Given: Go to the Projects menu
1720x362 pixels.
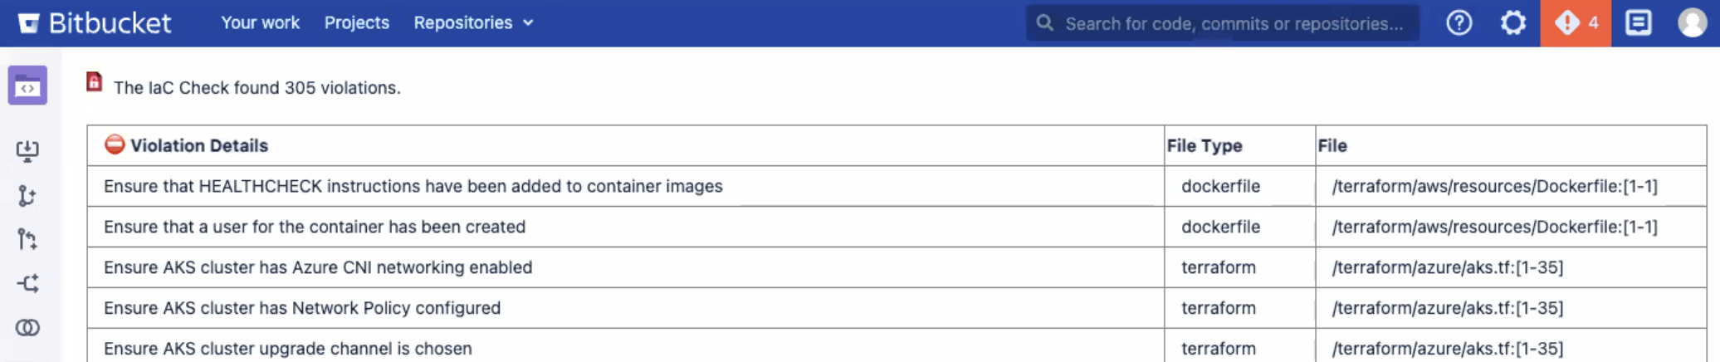Looking at the screenshot, I should pos(356,23).
